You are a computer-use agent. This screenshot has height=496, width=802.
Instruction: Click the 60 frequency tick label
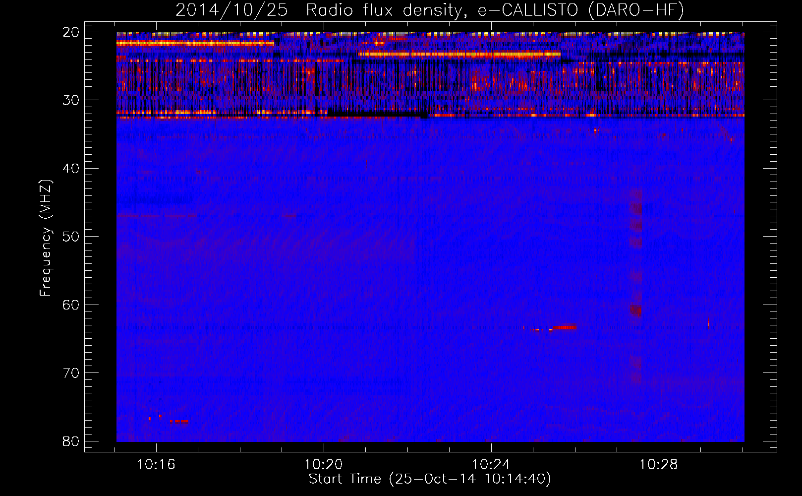[71, 305]
